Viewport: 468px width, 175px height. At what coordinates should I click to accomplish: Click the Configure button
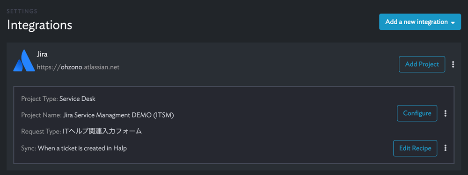click(417, 113)
